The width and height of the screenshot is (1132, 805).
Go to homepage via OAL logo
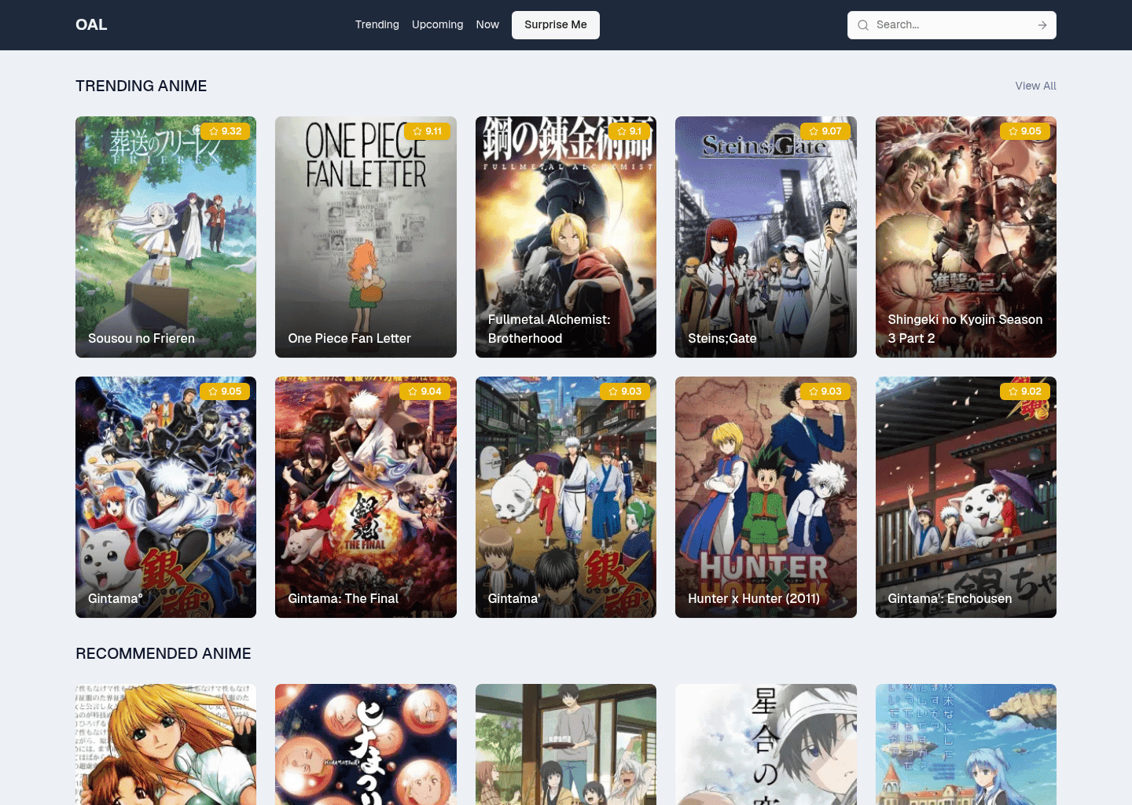91,25
